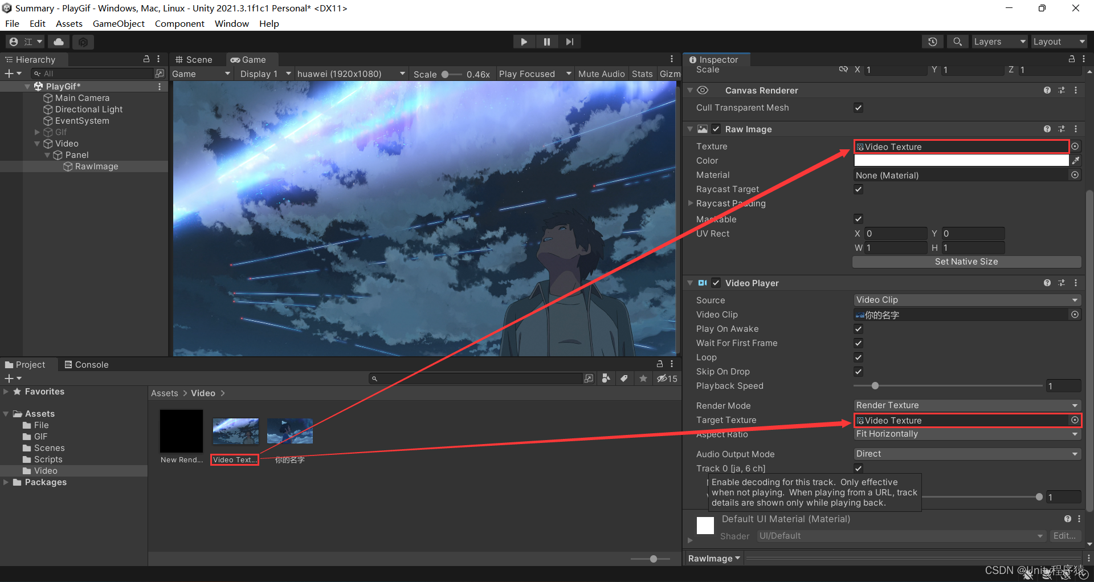Click the Stats button
1094x582 pixels.
point(642,74)
